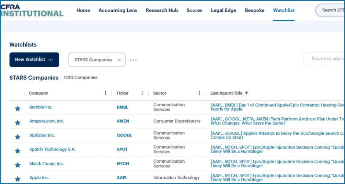The height and width of the screenshot is (184, 345).
Task: Go to the Home tab
Action: 83,10
